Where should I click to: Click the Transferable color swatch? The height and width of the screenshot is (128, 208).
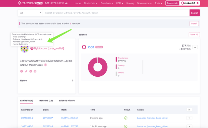click(116, 59)
